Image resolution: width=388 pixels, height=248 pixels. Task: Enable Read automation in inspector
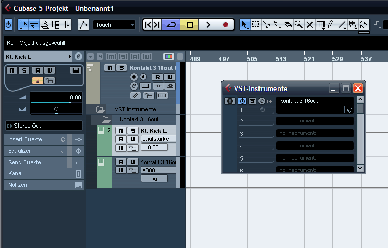point(38,70)
